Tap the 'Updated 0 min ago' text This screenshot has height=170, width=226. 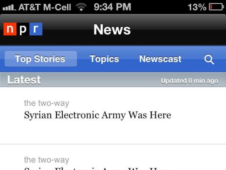click(x=190, y=81)
